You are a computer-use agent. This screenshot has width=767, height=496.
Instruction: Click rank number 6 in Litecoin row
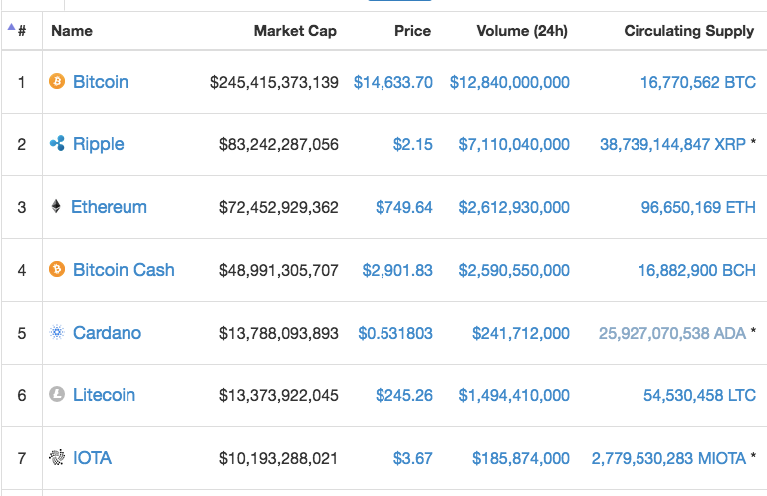pos(22,395)
